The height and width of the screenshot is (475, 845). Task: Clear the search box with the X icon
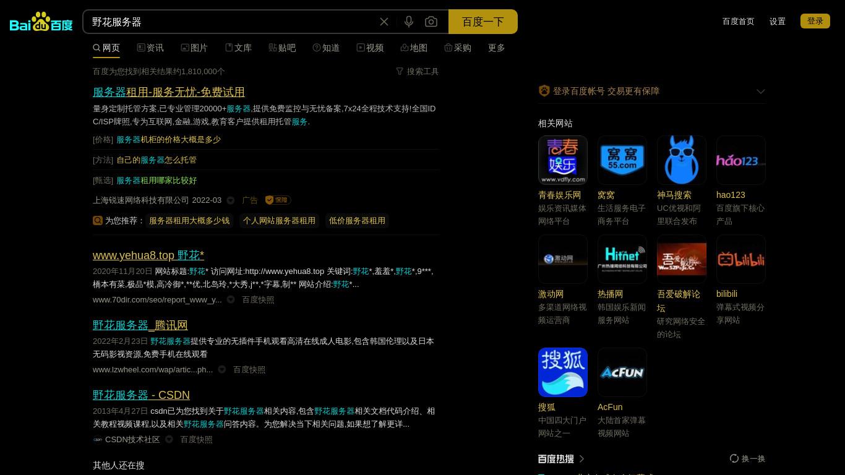pos(384,22)
